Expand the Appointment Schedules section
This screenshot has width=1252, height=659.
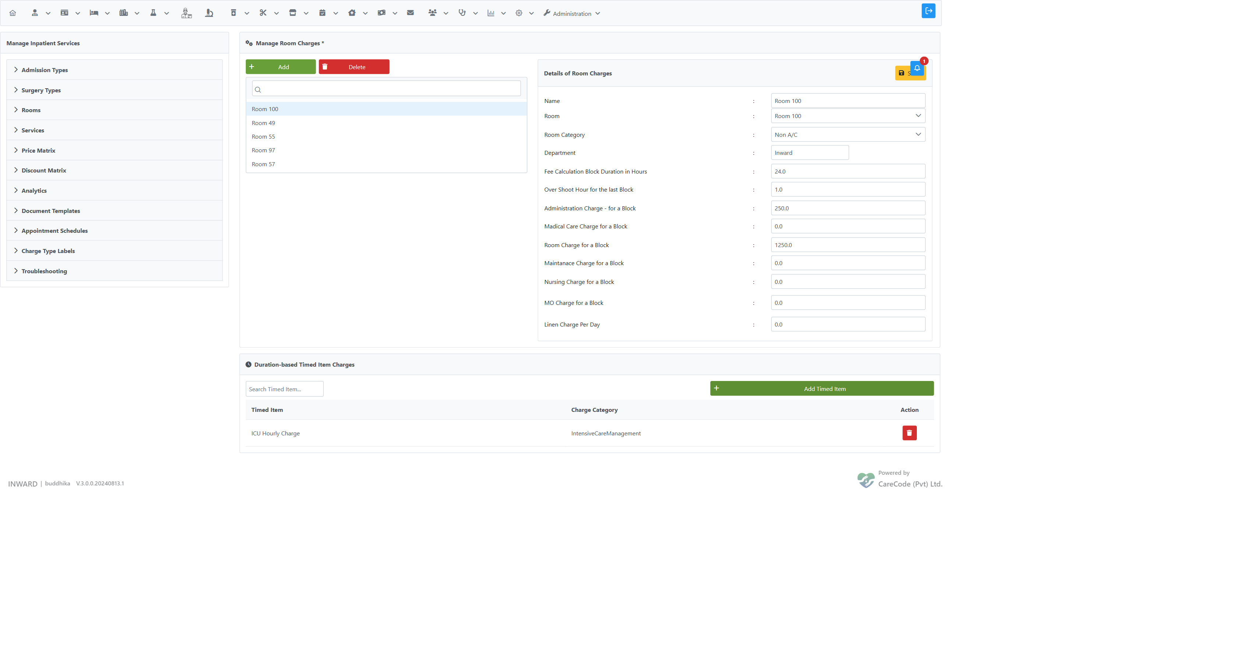click(115, 231)
